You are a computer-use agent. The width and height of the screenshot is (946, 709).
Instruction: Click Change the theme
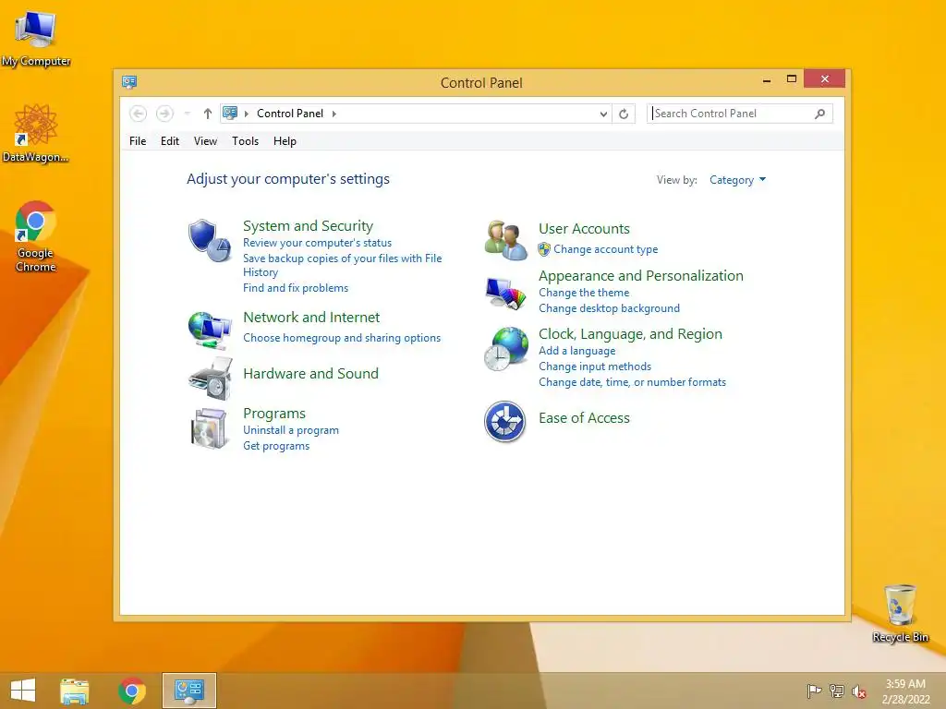584,293
